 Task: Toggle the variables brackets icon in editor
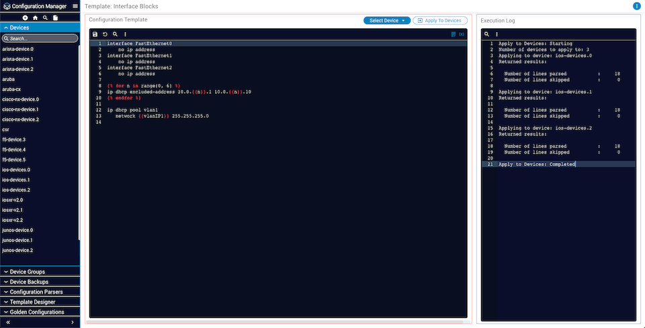click(462, 34)
